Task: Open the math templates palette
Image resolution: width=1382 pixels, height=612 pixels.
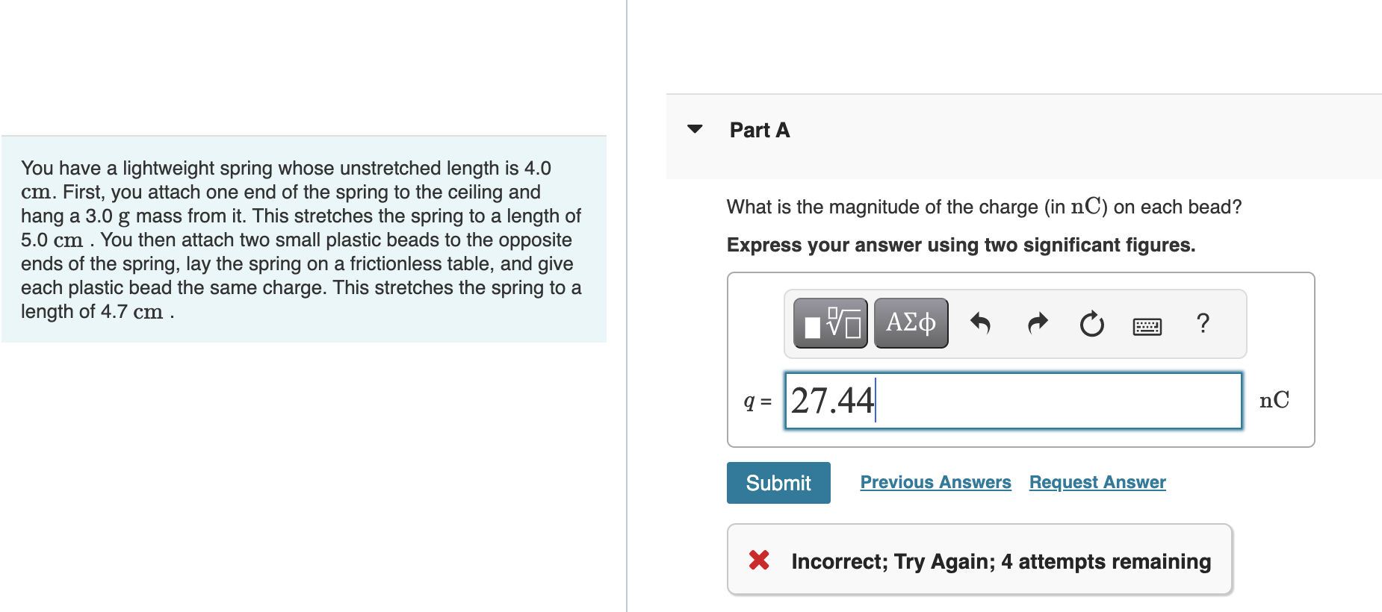Action: click(x=829, y=322)
